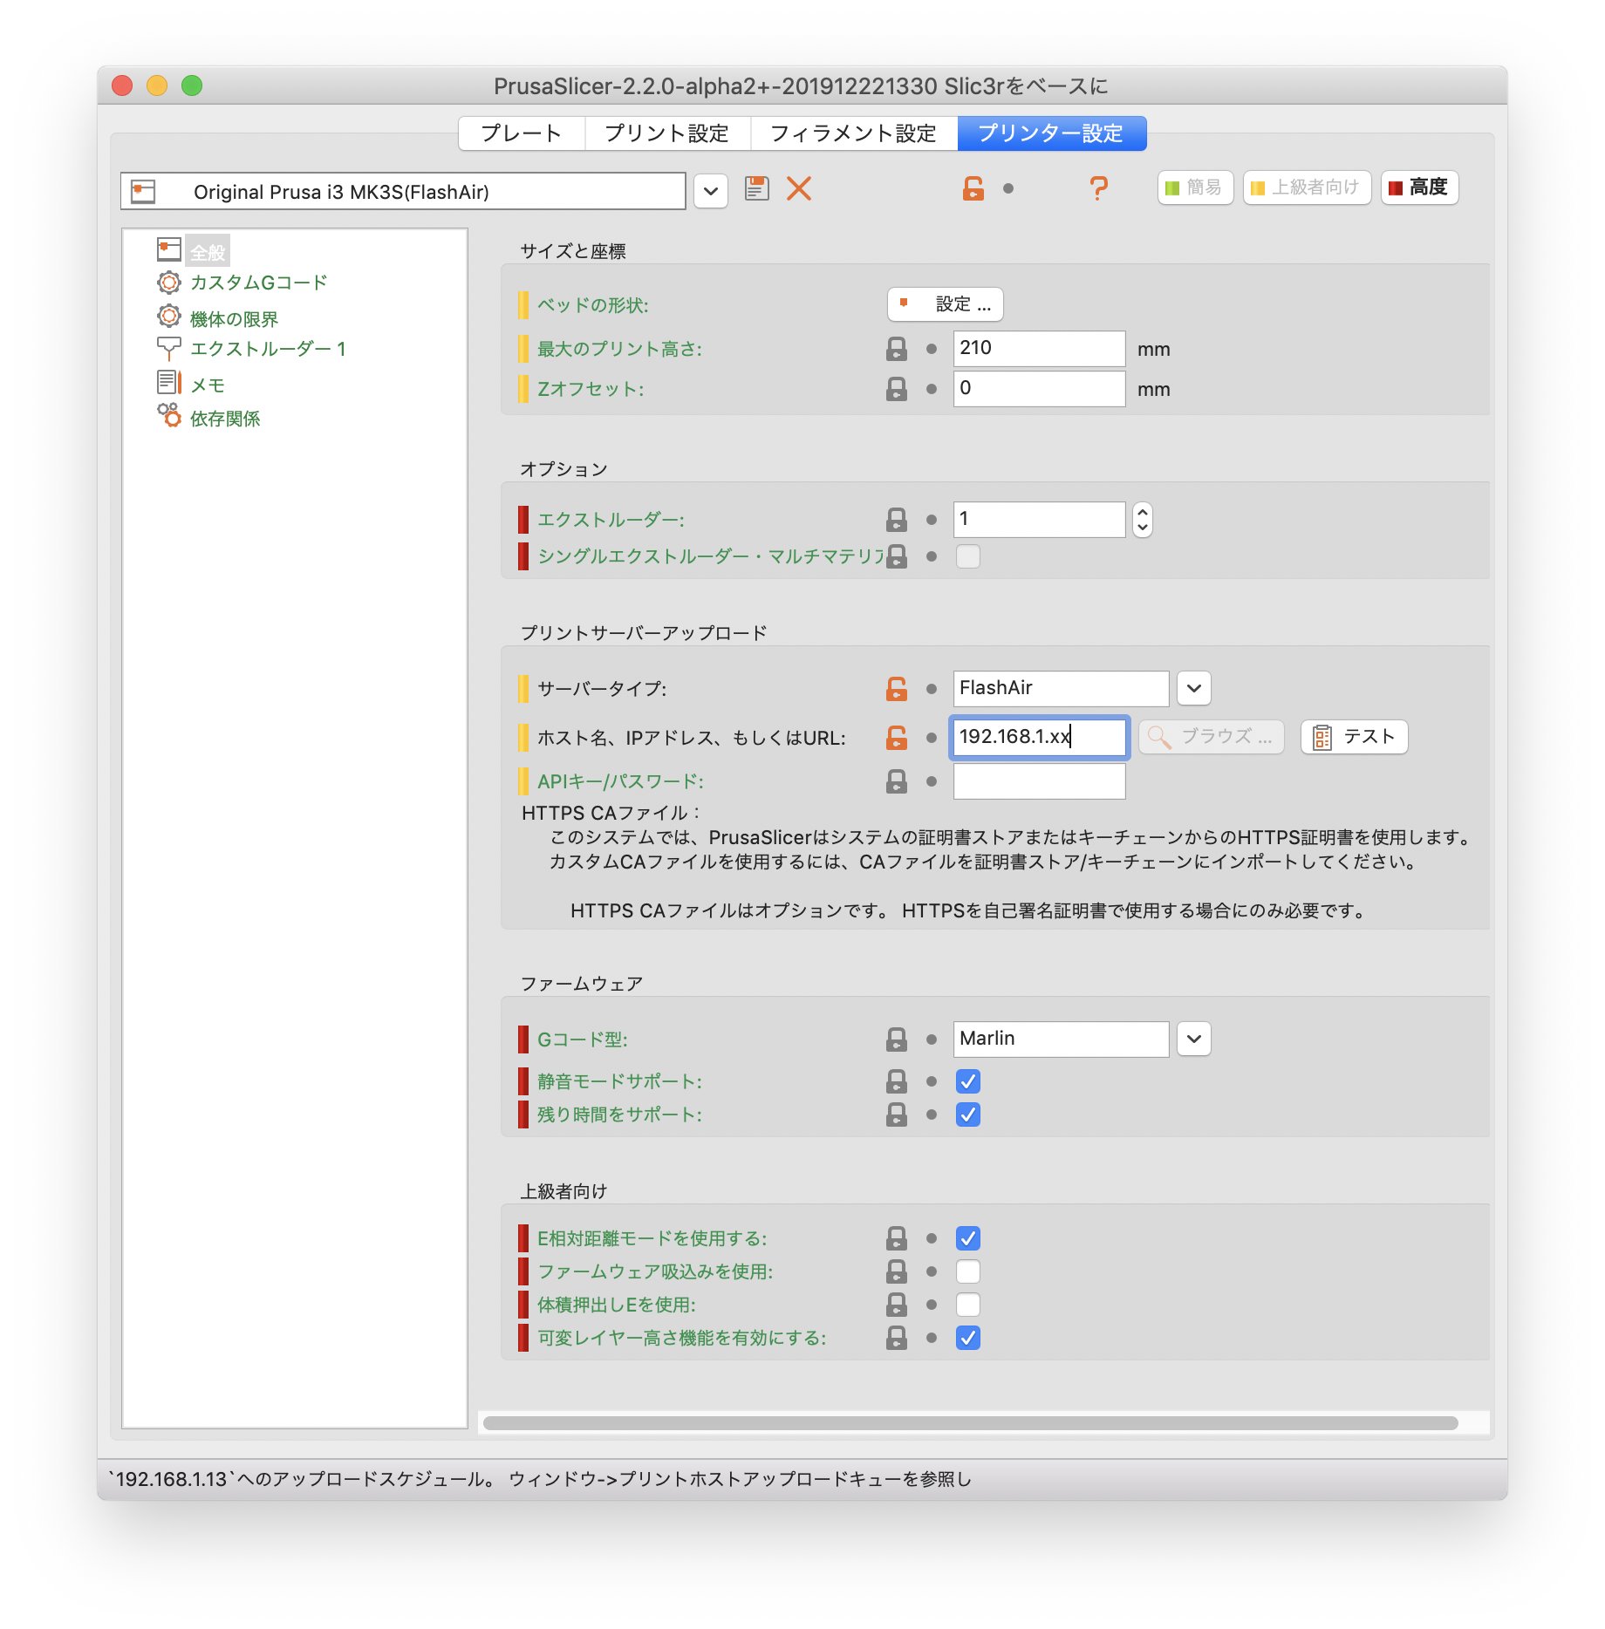Click the エクストルーダー count stepper arrows
Viewport: 1605px width, 1629px height.
(x=1142, y=520)
